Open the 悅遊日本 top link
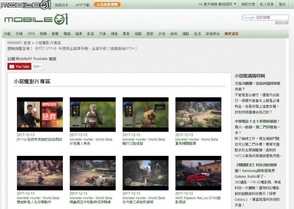The width and height of the screenshot is (294, 209). [61, 5]
